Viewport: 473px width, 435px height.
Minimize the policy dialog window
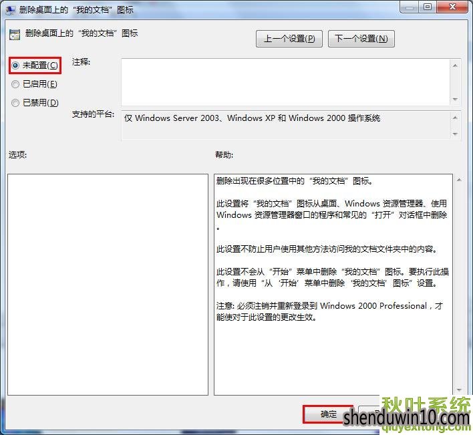409,7
